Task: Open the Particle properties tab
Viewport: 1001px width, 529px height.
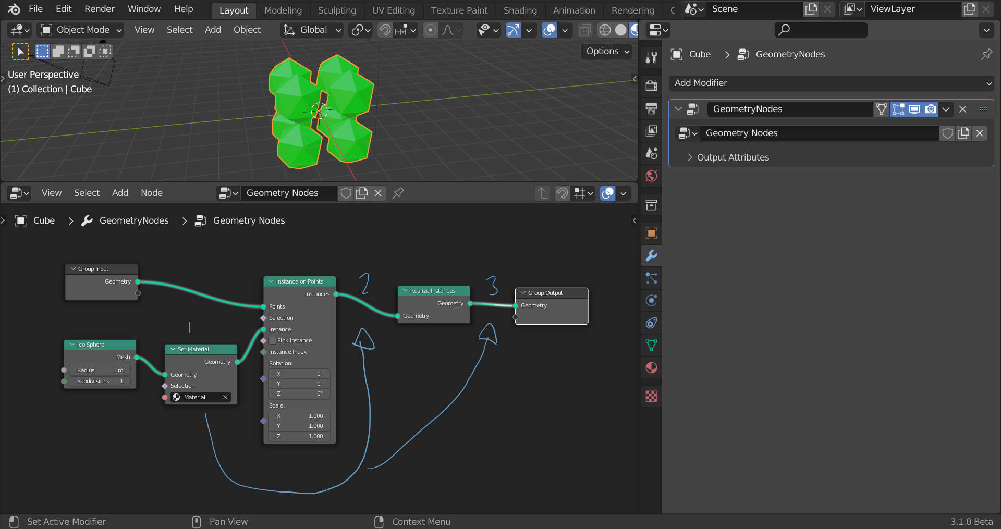Action: click(x=651, y=278)
